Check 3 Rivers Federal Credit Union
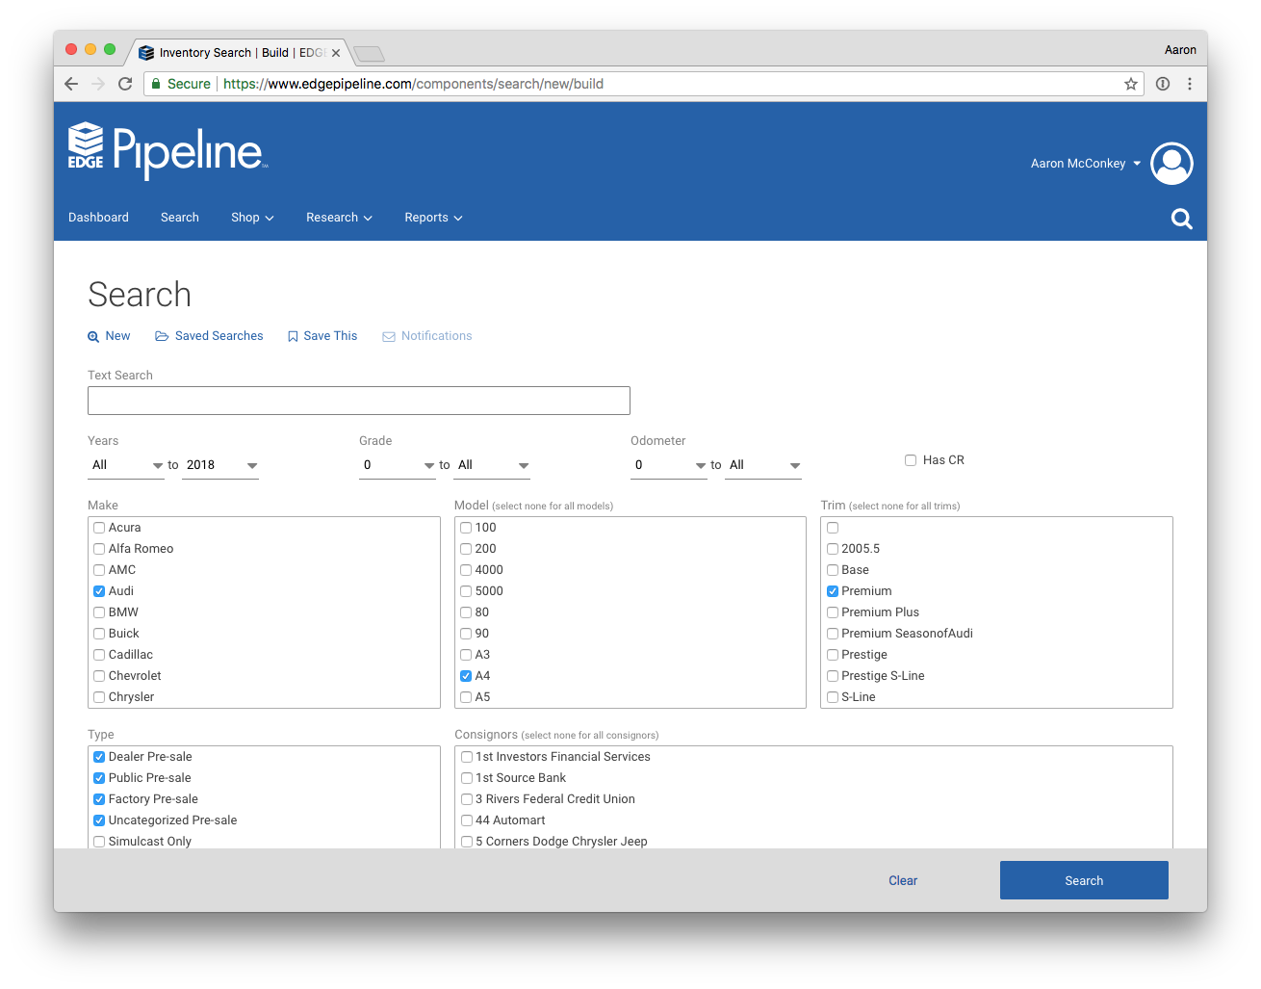The image size is (1261, 989). tap(467, 799)
